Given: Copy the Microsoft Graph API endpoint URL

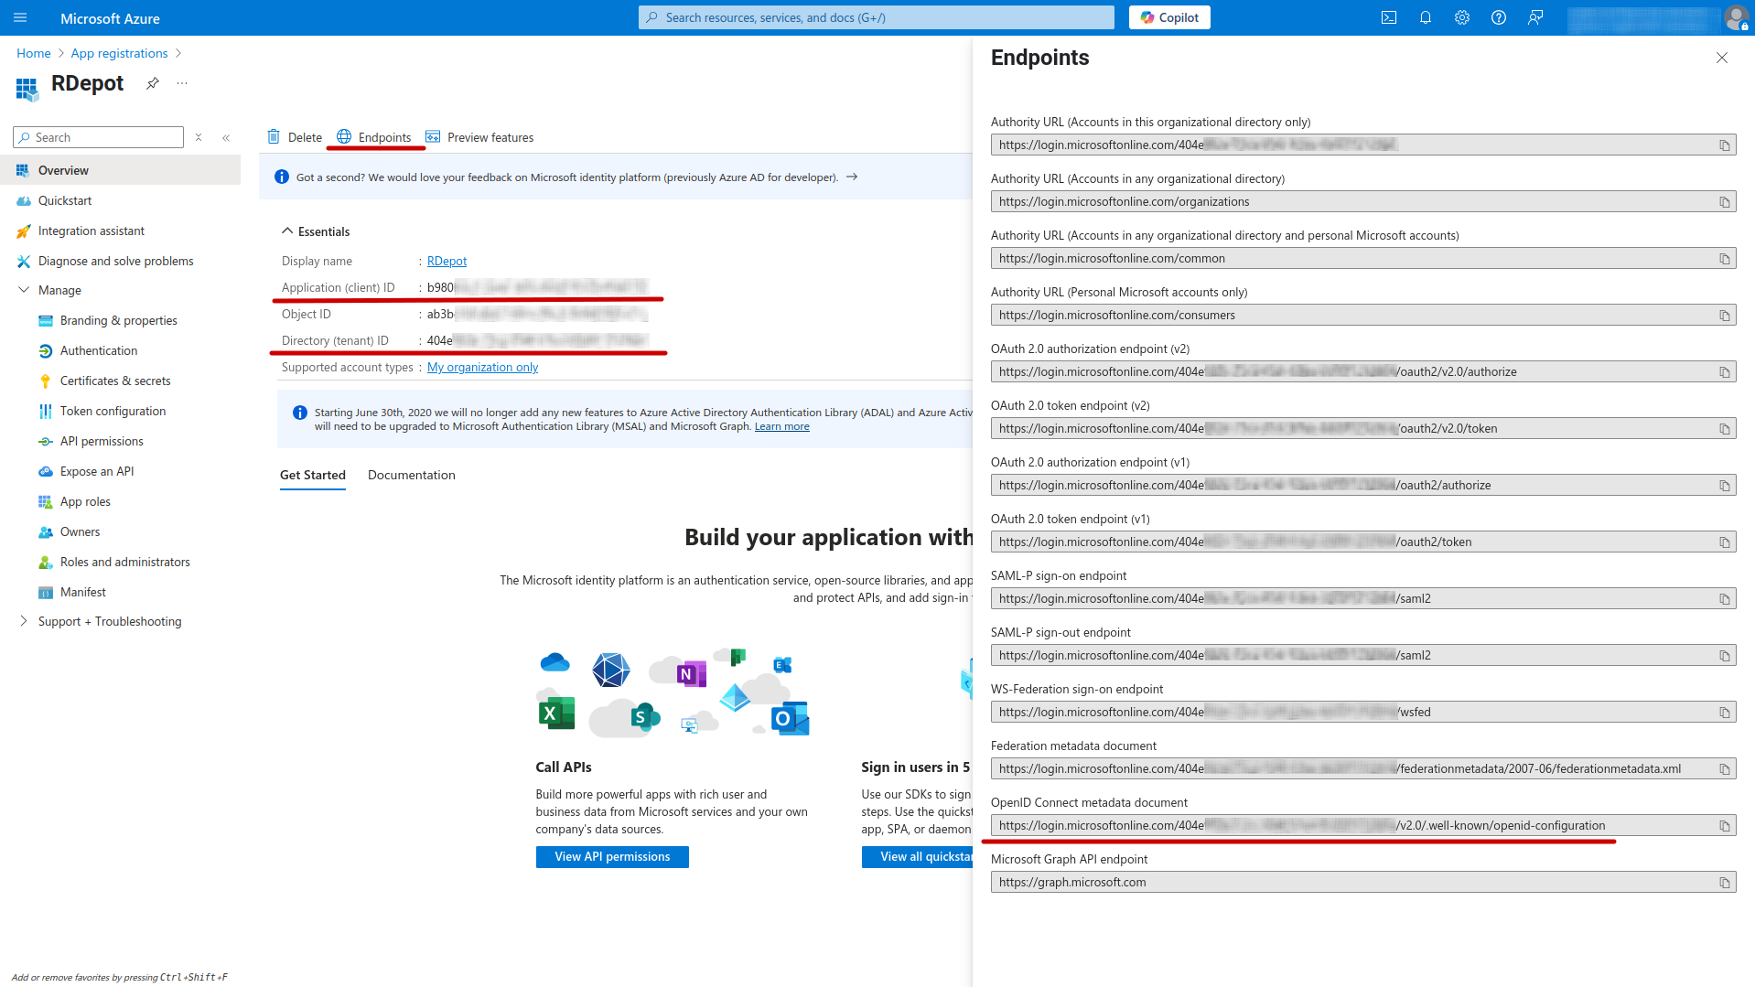Looking at the screenshot, I should (1724, 883).
